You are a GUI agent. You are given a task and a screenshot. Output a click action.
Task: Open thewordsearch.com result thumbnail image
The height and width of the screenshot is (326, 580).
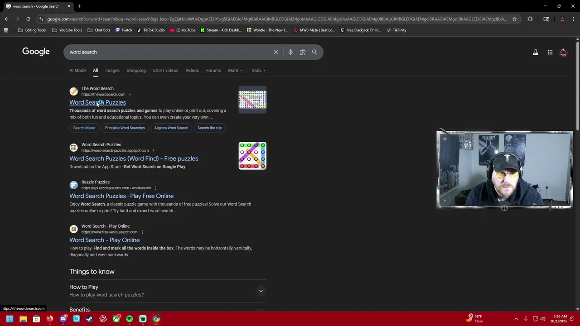point(252,100)
